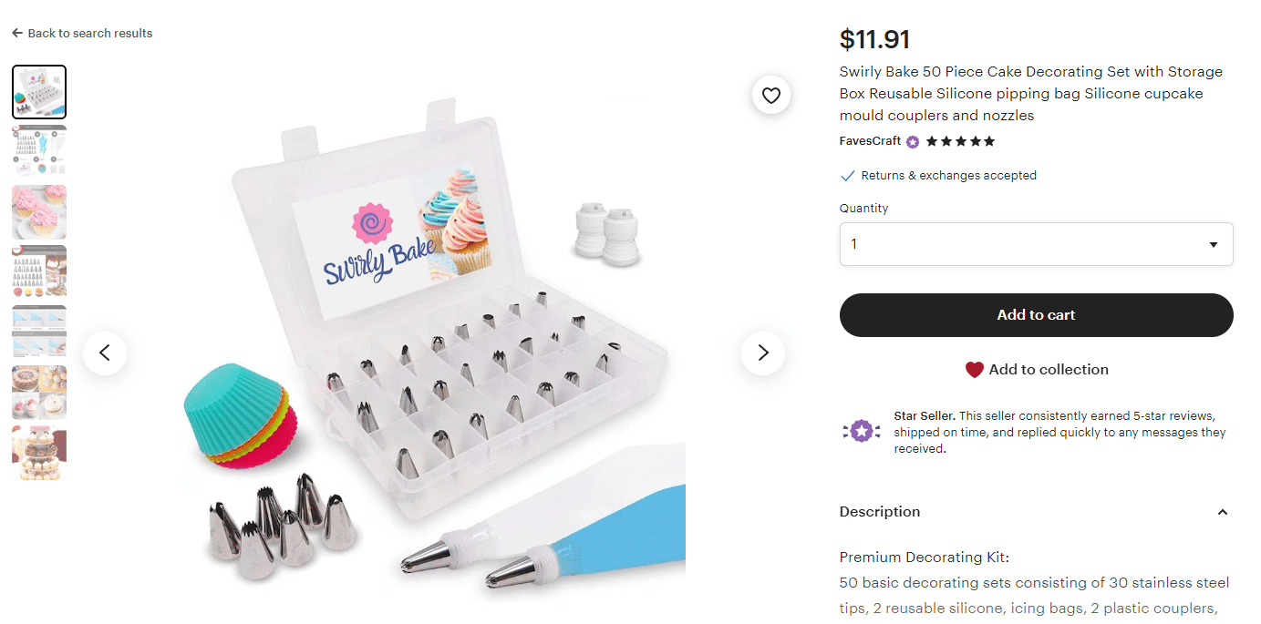Collapse the Description section chevron
The image size is (1261, 624).
coord(1223,512)
